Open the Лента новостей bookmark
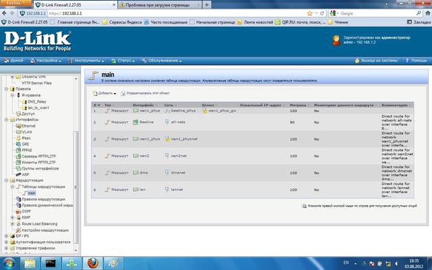This screenshot has height=270, width=432. (255, 22)
